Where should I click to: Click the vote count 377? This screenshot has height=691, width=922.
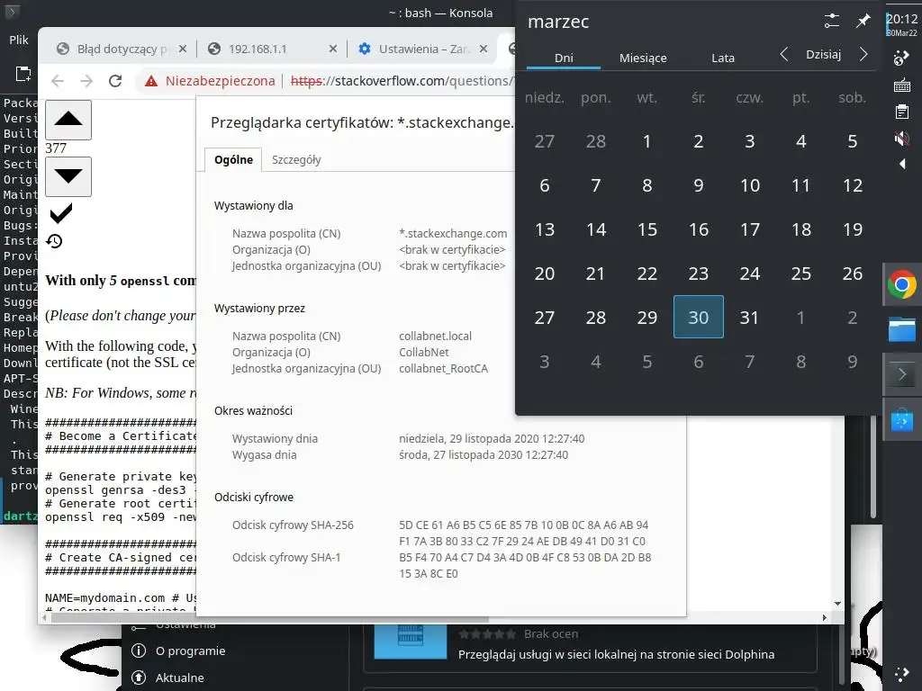tap(56, 148)
